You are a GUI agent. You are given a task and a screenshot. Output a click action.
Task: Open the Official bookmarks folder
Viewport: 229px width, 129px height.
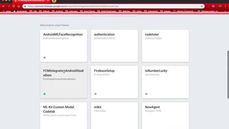[44, 11]
